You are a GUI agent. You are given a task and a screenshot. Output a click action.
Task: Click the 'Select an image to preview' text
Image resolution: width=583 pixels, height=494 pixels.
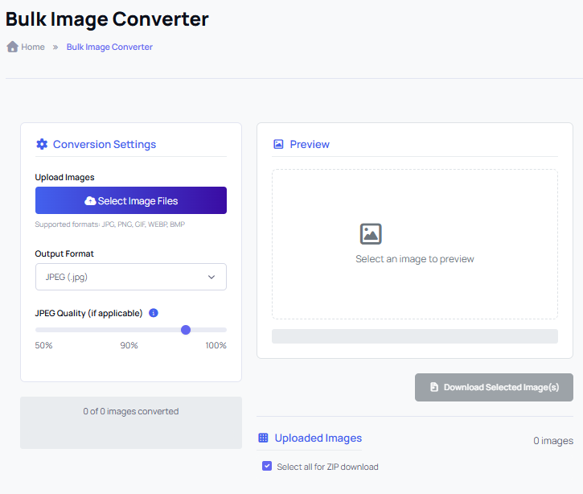point(415,259)
